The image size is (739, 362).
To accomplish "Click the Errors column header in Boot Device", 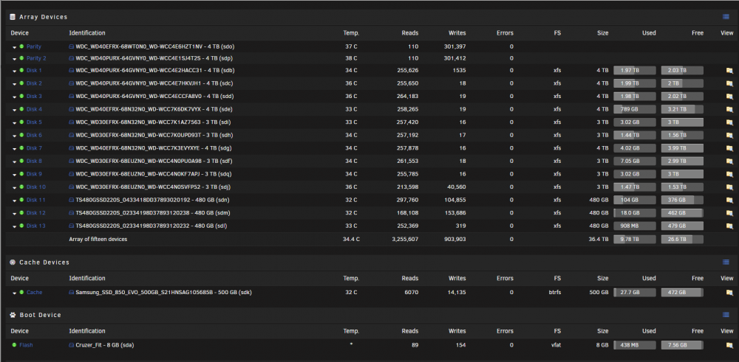I will (505, 331).
